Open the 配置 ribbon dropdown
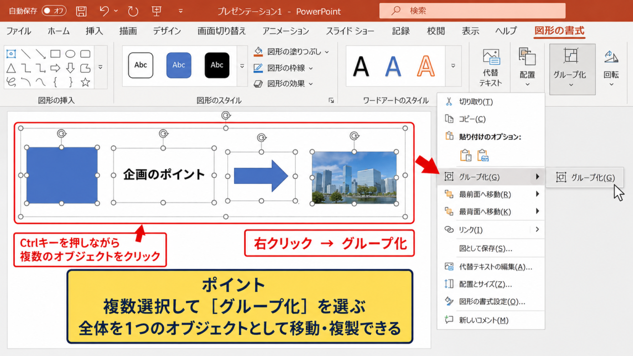 pyautogui.click(x=527, y=68)
